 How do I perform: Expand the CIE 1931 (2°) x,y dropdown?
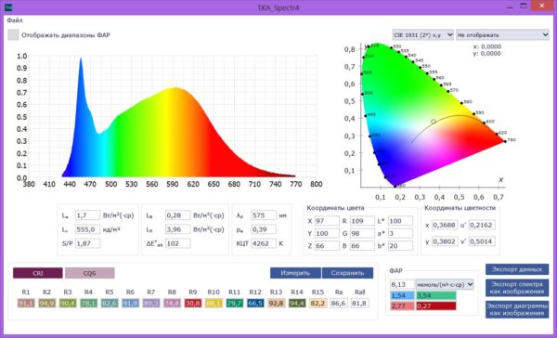coord(422,35)
